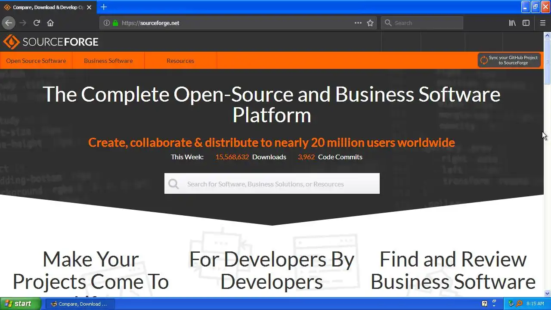The height and width of the screenshot is (310, 551).
Task: Click the green padlock security icon
Action: point(115,23)
